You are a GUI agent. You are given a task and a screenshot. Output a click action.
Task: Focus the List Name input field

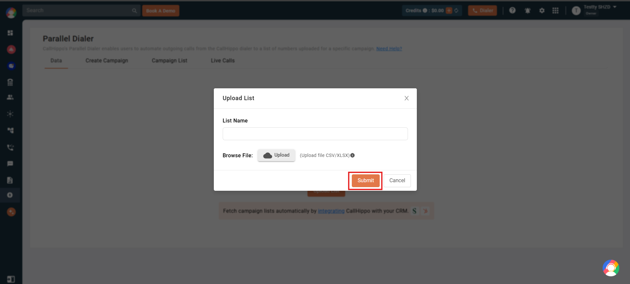pos(315,134)
